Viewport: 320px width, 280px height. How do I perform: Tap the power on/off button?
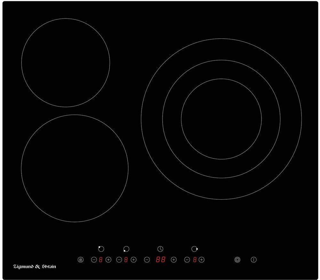pos(254,260)
